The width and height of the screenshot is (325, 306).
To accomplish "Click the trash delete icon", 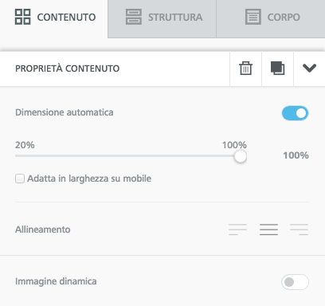I will click(245, 69).
